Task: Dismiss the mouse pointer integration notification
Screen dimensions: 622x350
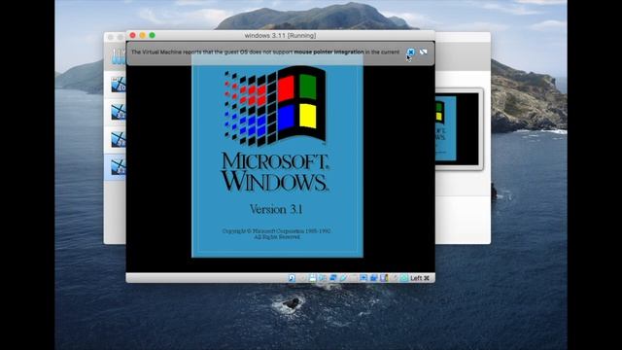Action: click(x=411, y=52)
